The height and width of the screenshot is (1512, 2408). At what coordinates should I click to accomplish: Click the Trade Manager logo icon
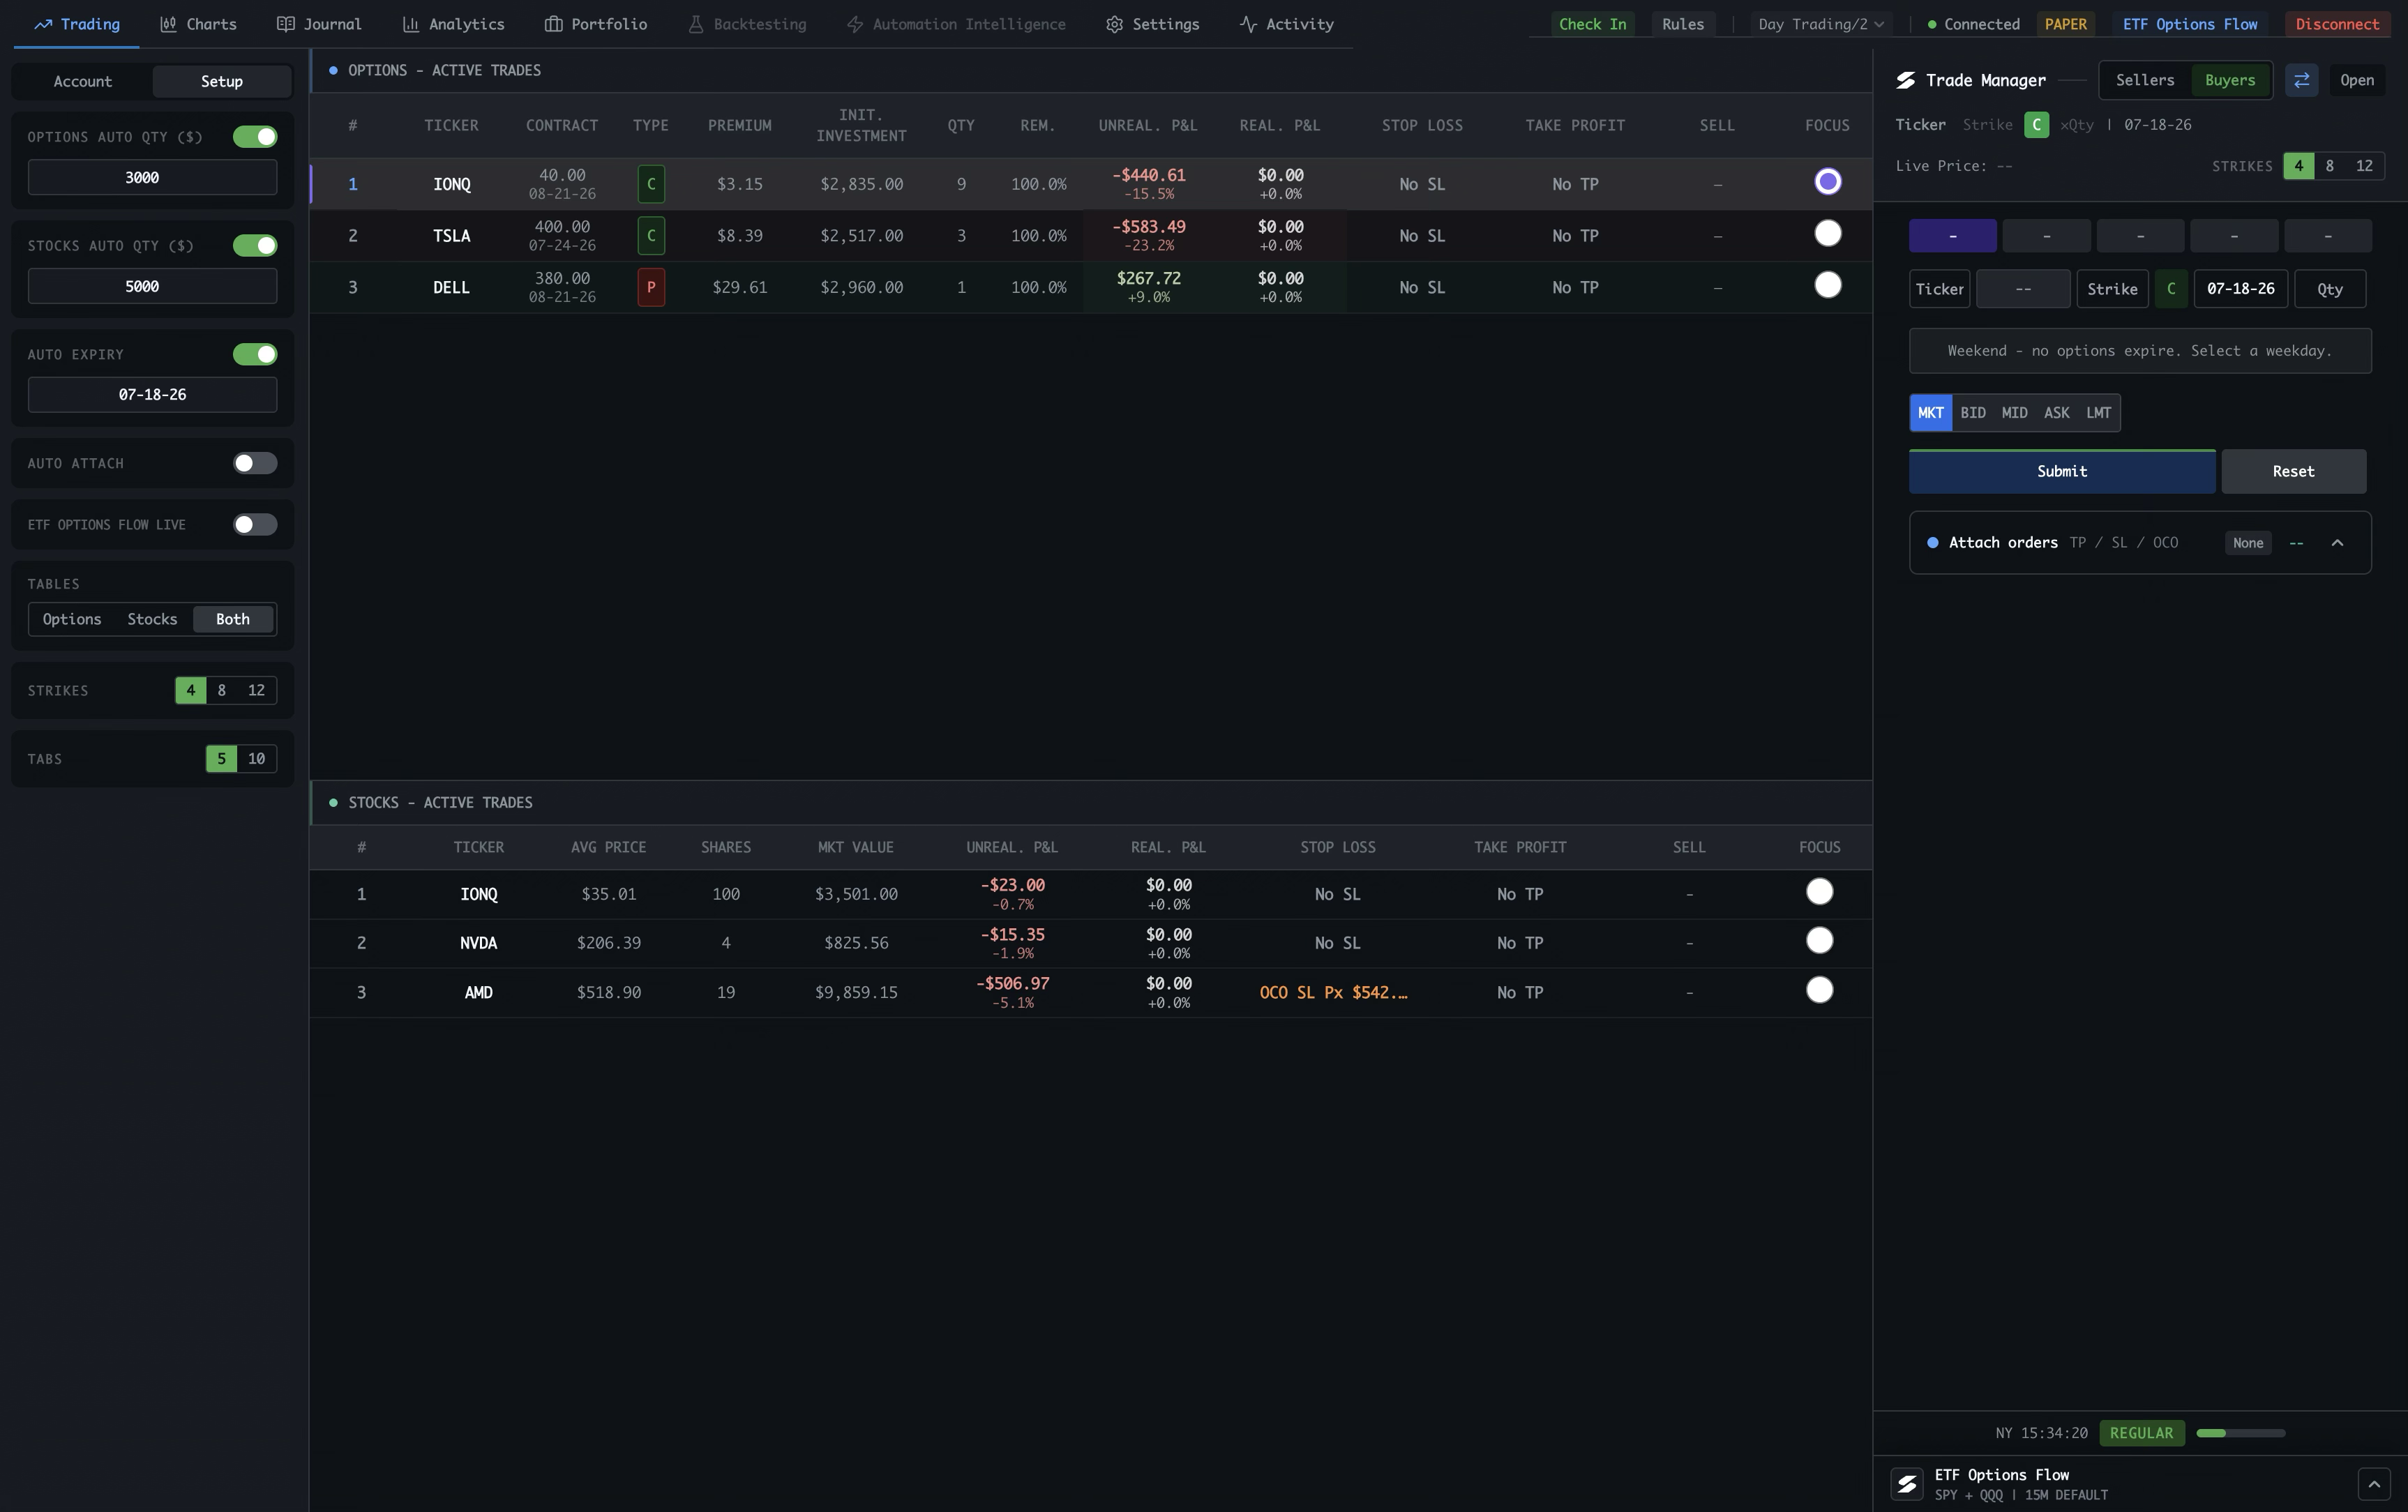pyautogui.click(x=1905, y=80)
